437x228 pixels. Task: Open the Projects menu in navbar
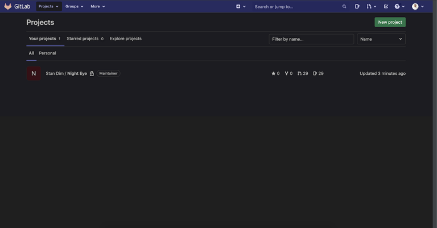48,6
